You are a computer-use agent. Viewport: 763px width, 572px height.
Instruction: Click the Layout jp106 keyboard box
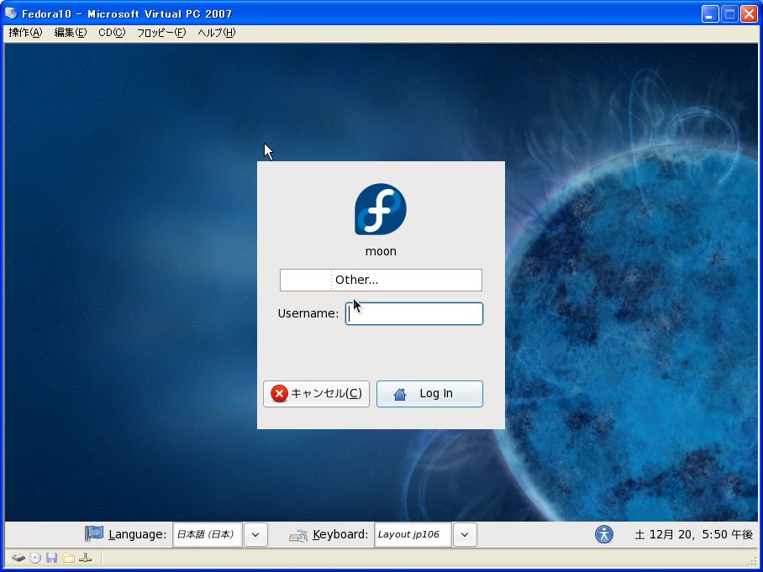tap(413, 534)
